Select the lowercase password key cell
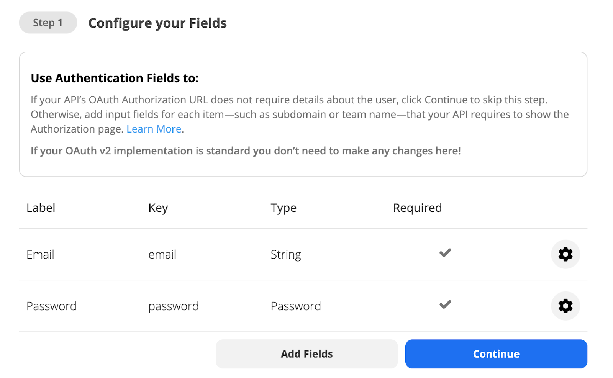The image size is (613, 378). tap(174, 306)
